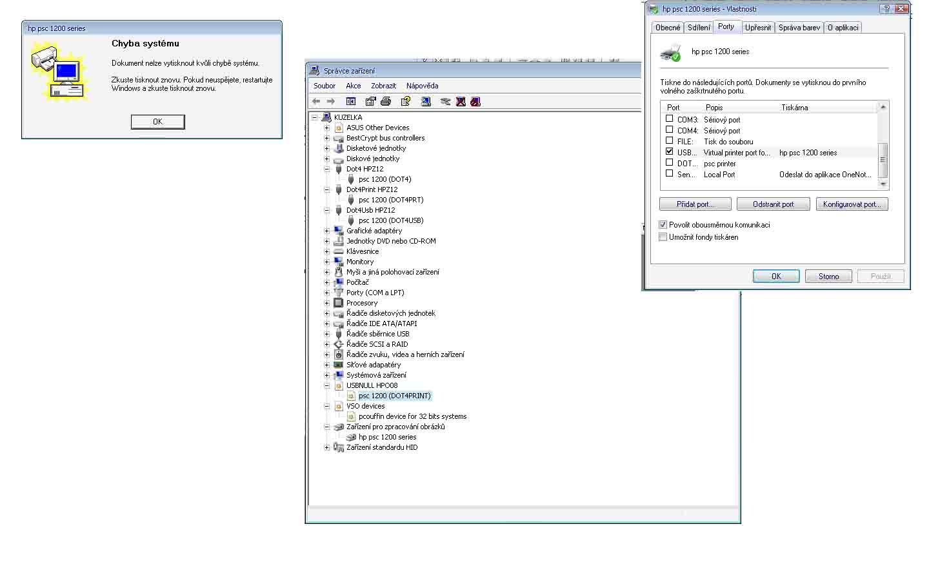
Task: Click the ports list scrollbar thumb
Action: [883, 160]
